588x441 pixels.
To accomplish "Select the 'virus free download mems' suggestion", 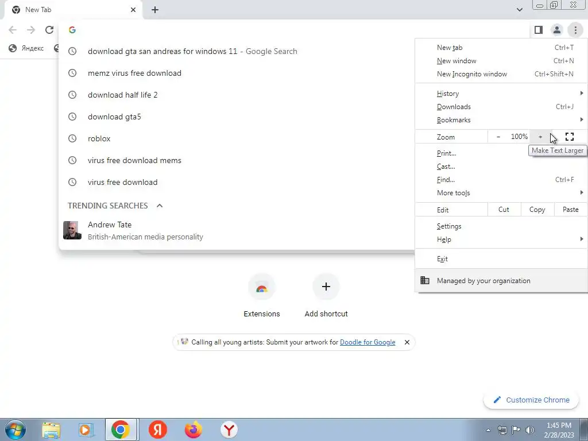I will (x=236, y=160).
